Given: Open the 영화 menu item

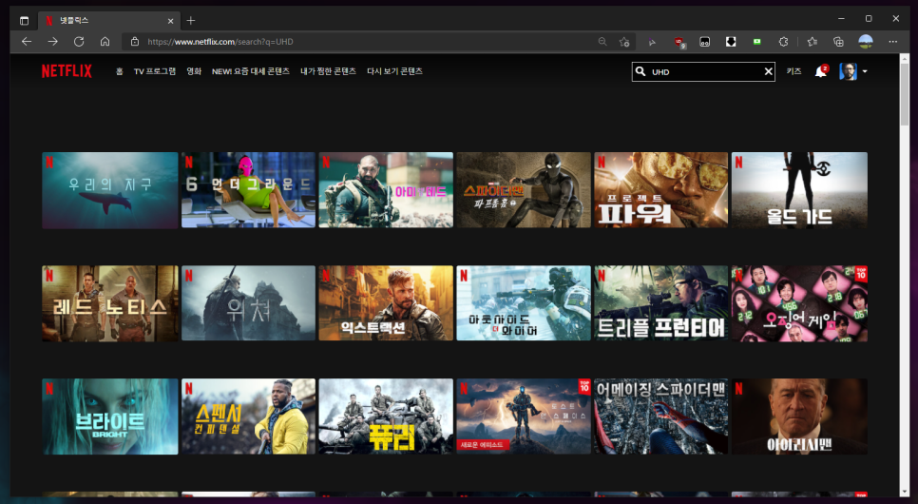Looking at the screenshot, I should 194,71.
